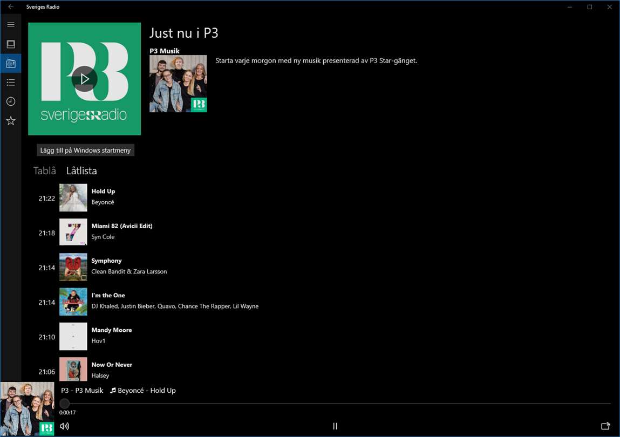Click the elapsed time 0:00:17
The height and width of the screenshot is (437, 620).
pos(67,413)
